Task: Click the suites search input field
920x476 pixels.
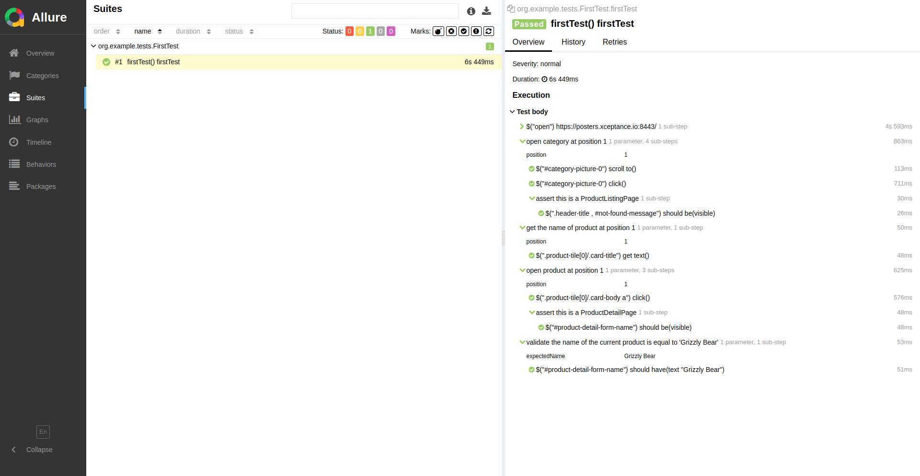Action: tap(375, 11)
